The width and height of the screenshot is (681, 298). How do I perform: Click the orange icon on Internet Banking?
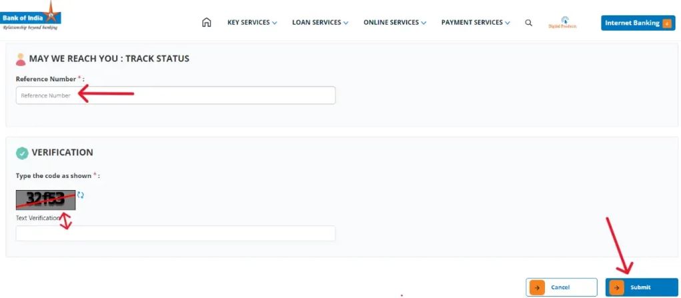666,23
